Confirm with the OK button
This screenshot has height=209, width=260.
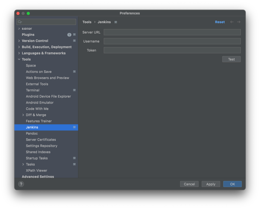point(232,184)
